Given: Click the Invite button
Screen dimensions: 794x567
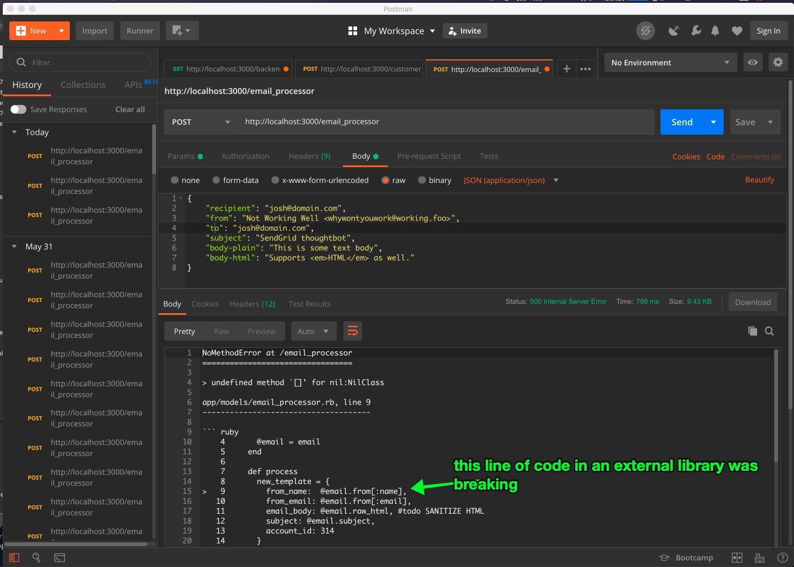Looking at the screenshot, I should click(x=465, y=31).
